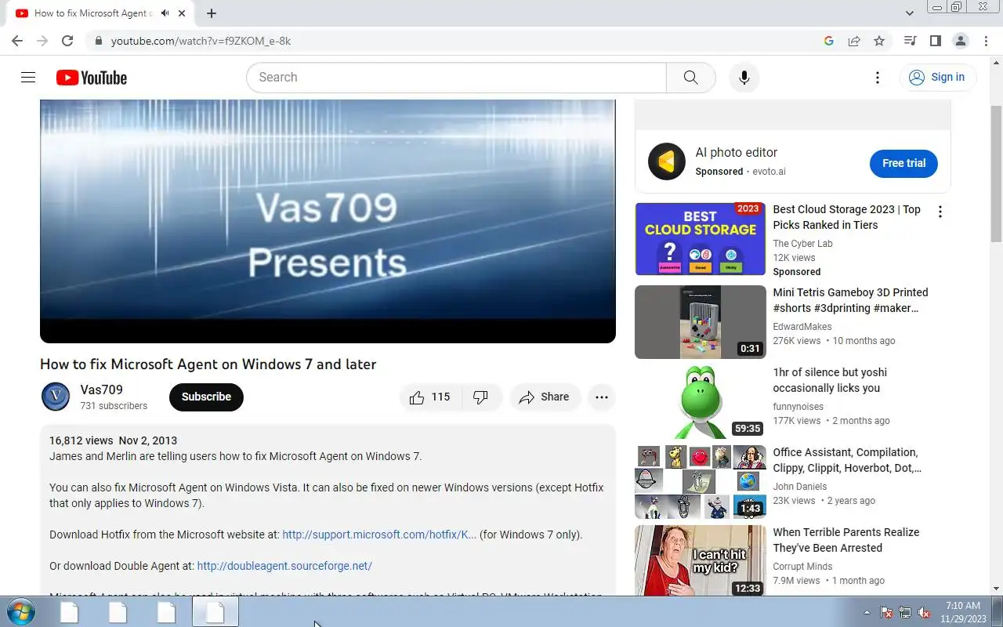Sign in to YouTube
This screenshot has width=1003, height=627.
click(937, 77)
